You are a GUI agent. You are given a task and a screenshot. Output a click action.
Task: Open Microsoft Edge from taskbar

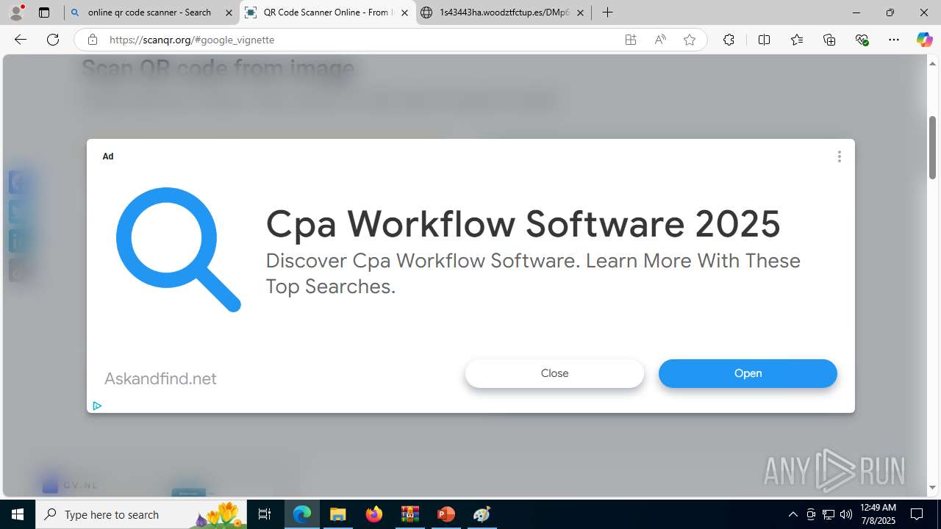tap(302, 514)
